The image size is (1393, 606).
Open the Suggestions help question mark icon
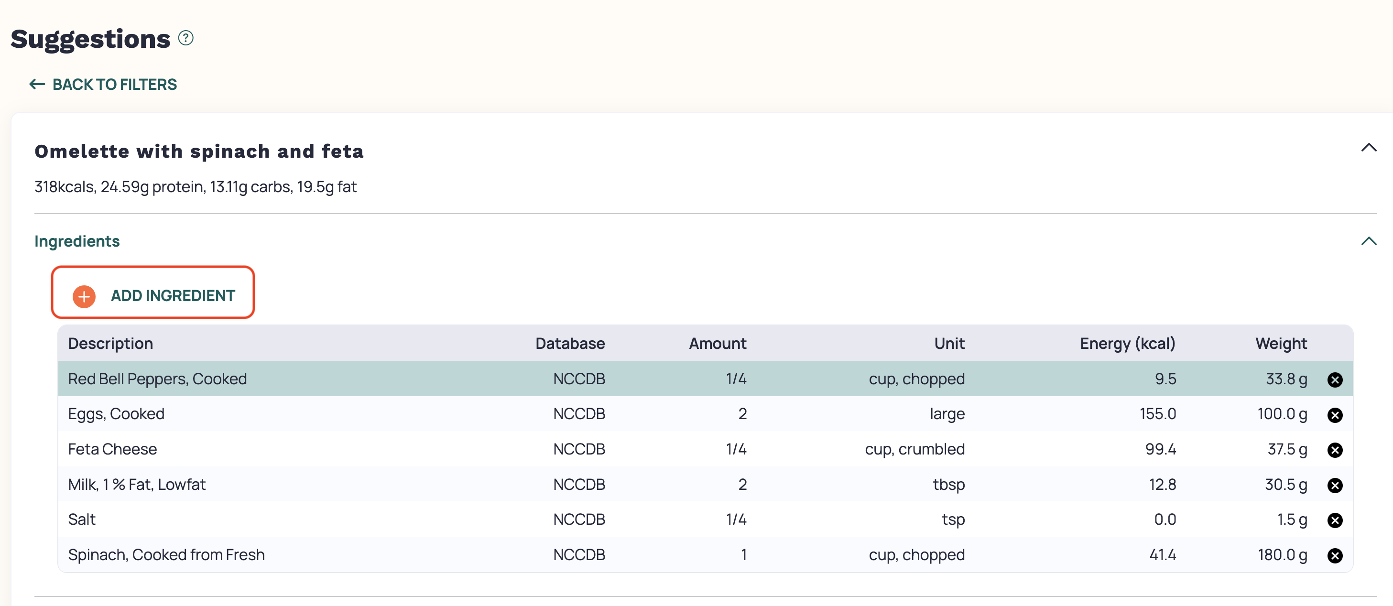coord(185,38)
